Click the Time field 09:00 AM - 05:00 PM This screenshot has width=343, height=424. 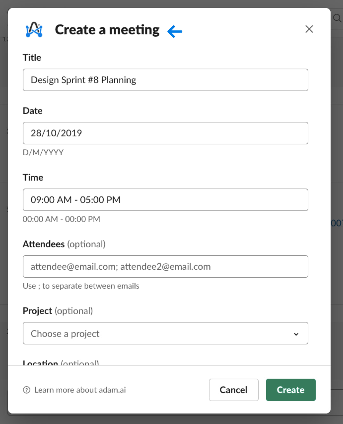165,200
